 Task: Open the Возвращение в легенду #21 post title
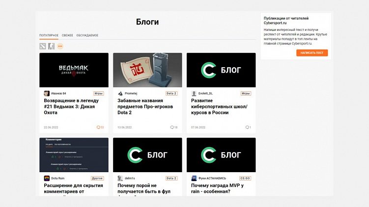point(71,106)
